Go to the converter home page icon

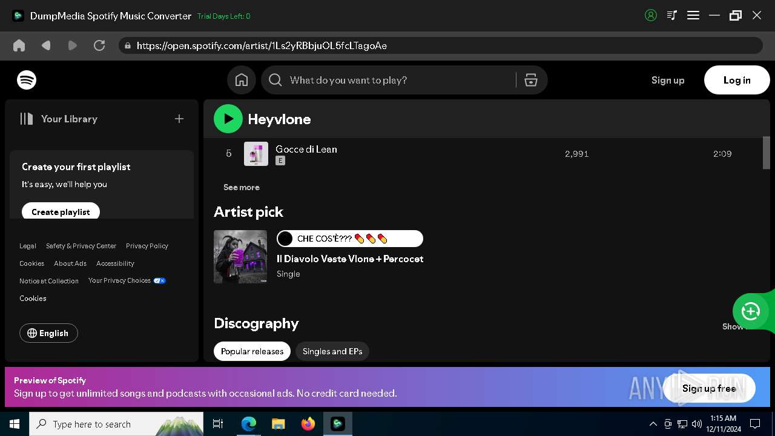coord(19,45)
